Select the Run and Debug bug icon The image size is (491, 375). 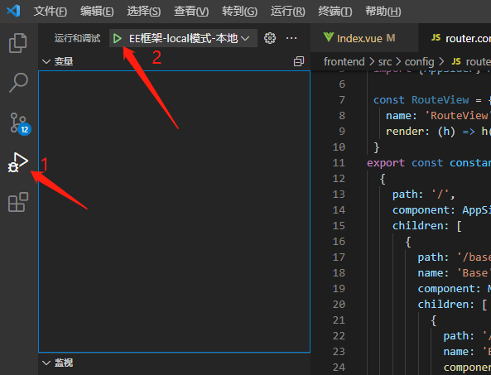coord(18,162)
